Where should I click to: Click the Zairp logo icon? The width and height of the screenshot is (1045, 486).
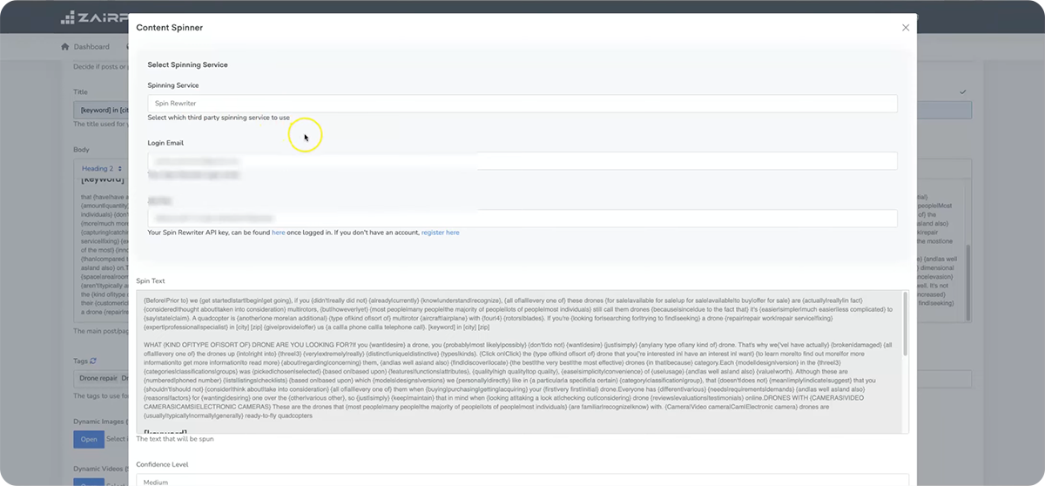pos(68,17)
